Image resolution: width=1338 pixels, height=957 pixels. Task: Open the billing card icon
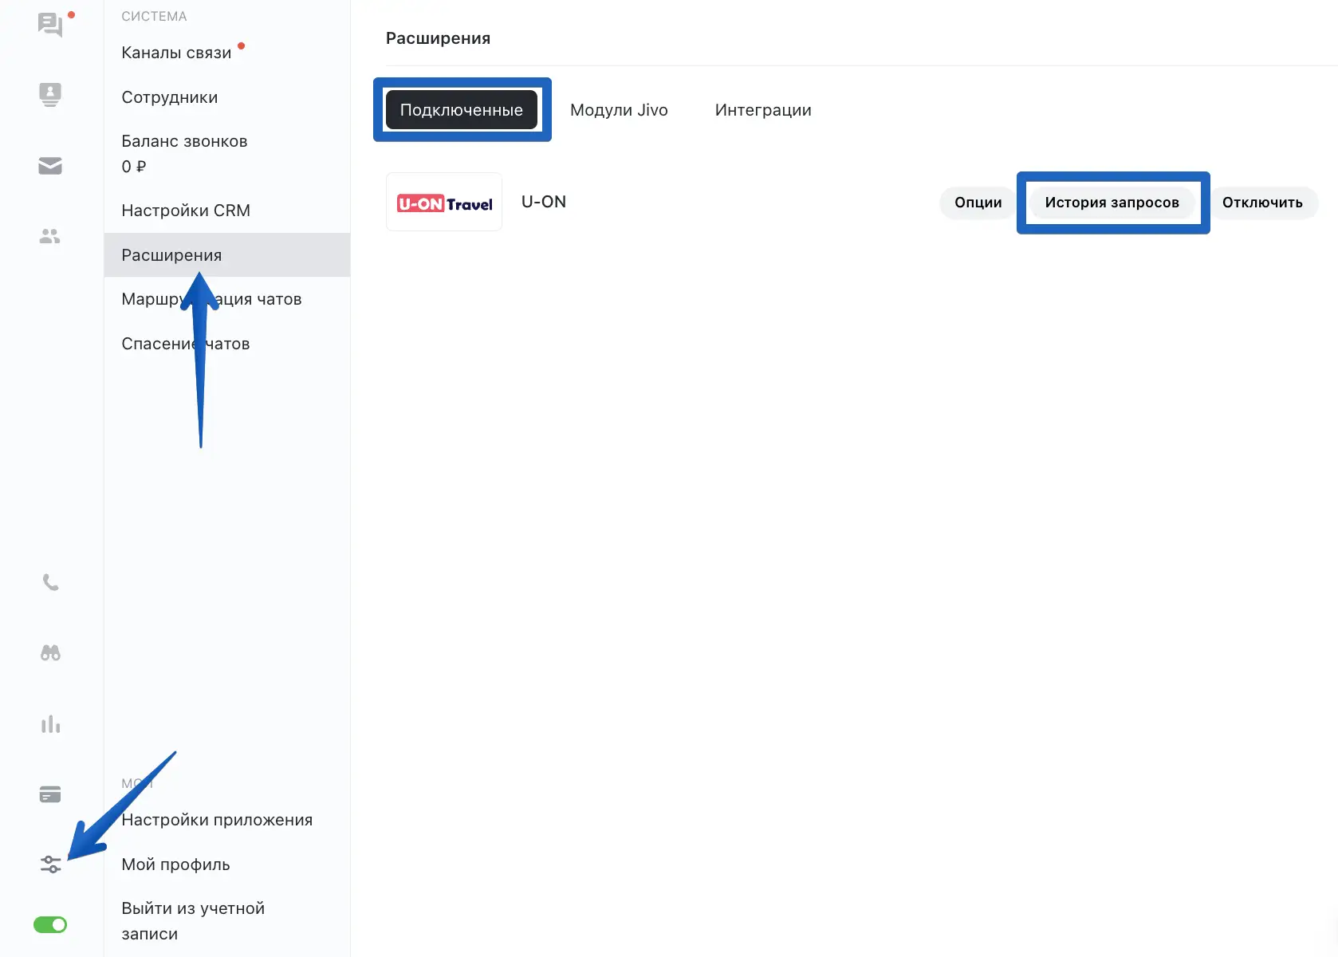click(x=50, y=794)
